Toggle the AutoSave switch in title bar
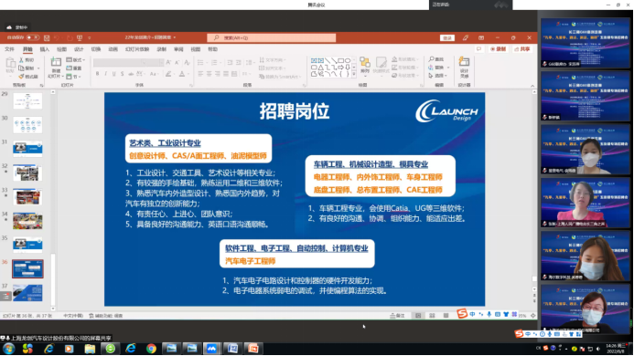 click(33, 37)
